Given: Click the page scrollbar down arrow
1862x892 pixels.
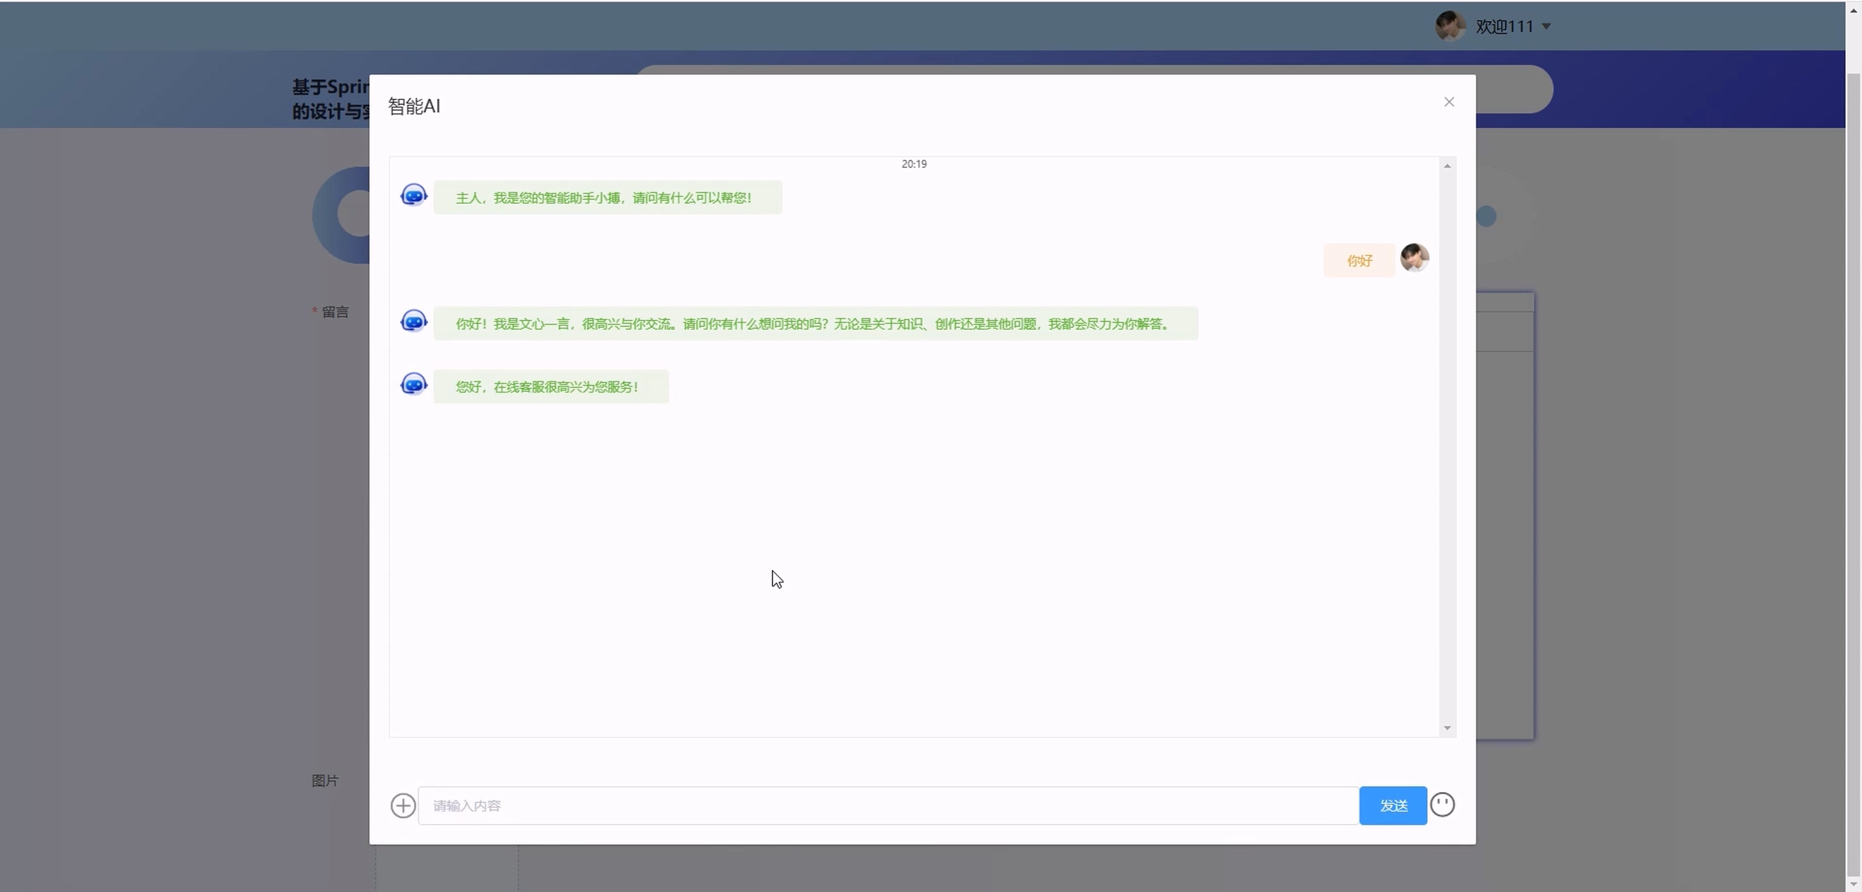Looking at the screenshot, I should [x=1854, y=884].
